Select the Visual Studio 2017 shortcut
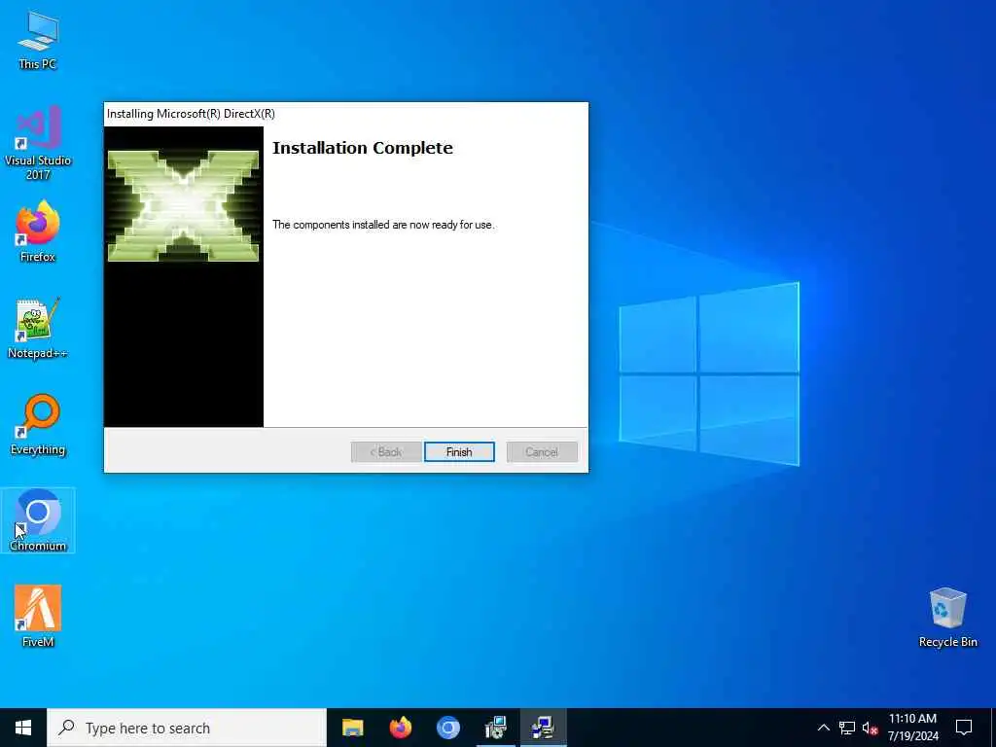 [x=38, y=143]
